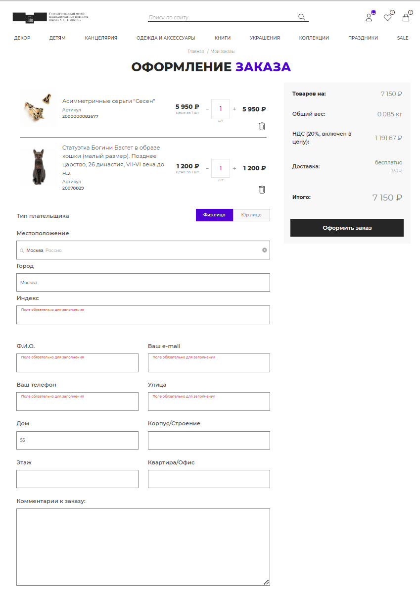Remove the Bastet statuette from order
Screen dimensions: 420x605
point(262,190)
